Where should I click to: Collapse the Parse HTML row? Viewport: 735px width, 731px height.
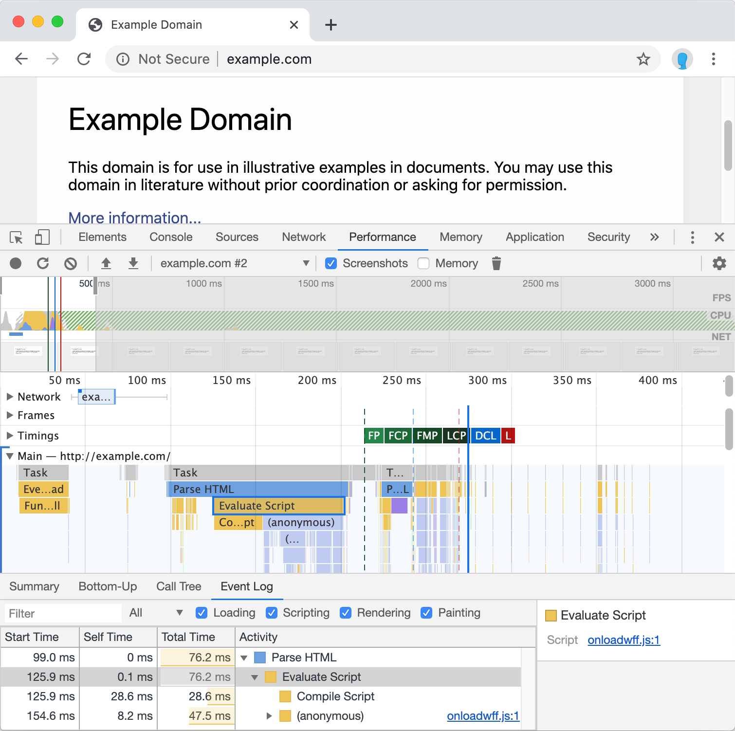click(x=244, y=658)
